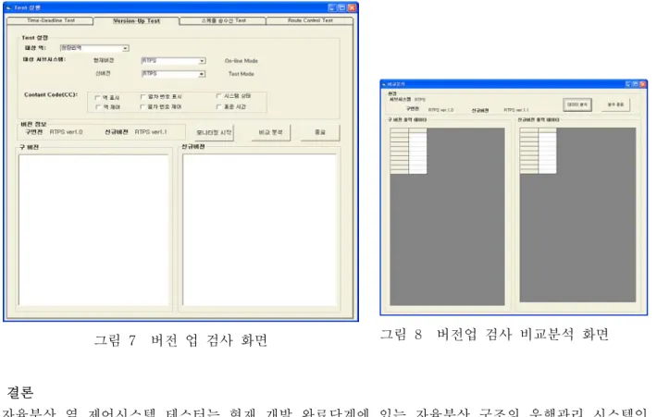Click the 종료 button in the test window
The image size is (657, 417).
[320, 132]
